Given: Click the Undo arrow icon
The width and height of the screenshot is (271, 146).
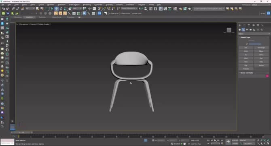Looking at the screenshot, I should (x=3, y=9).
